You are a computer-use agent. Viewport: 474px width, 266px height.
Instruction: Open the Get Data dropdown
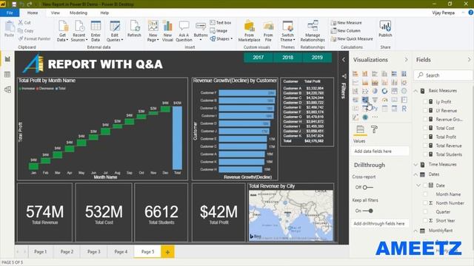(62, 31)
